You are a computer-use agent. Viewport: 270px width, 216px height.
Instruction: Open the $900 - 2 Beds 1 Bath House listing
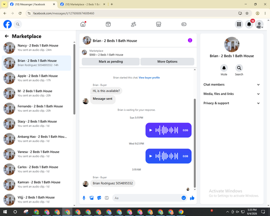tap(106, 55)
